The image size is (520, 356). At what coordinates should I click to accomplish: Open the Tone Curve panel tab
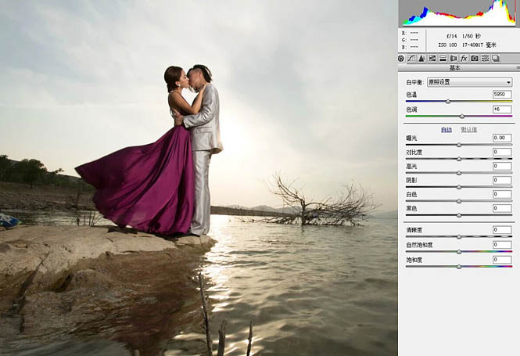click(411, 59)
